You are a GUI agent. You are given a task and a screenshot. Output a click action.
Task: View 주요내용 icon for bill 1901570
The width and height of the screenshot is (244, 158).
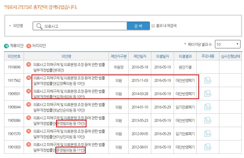point(207,134)
